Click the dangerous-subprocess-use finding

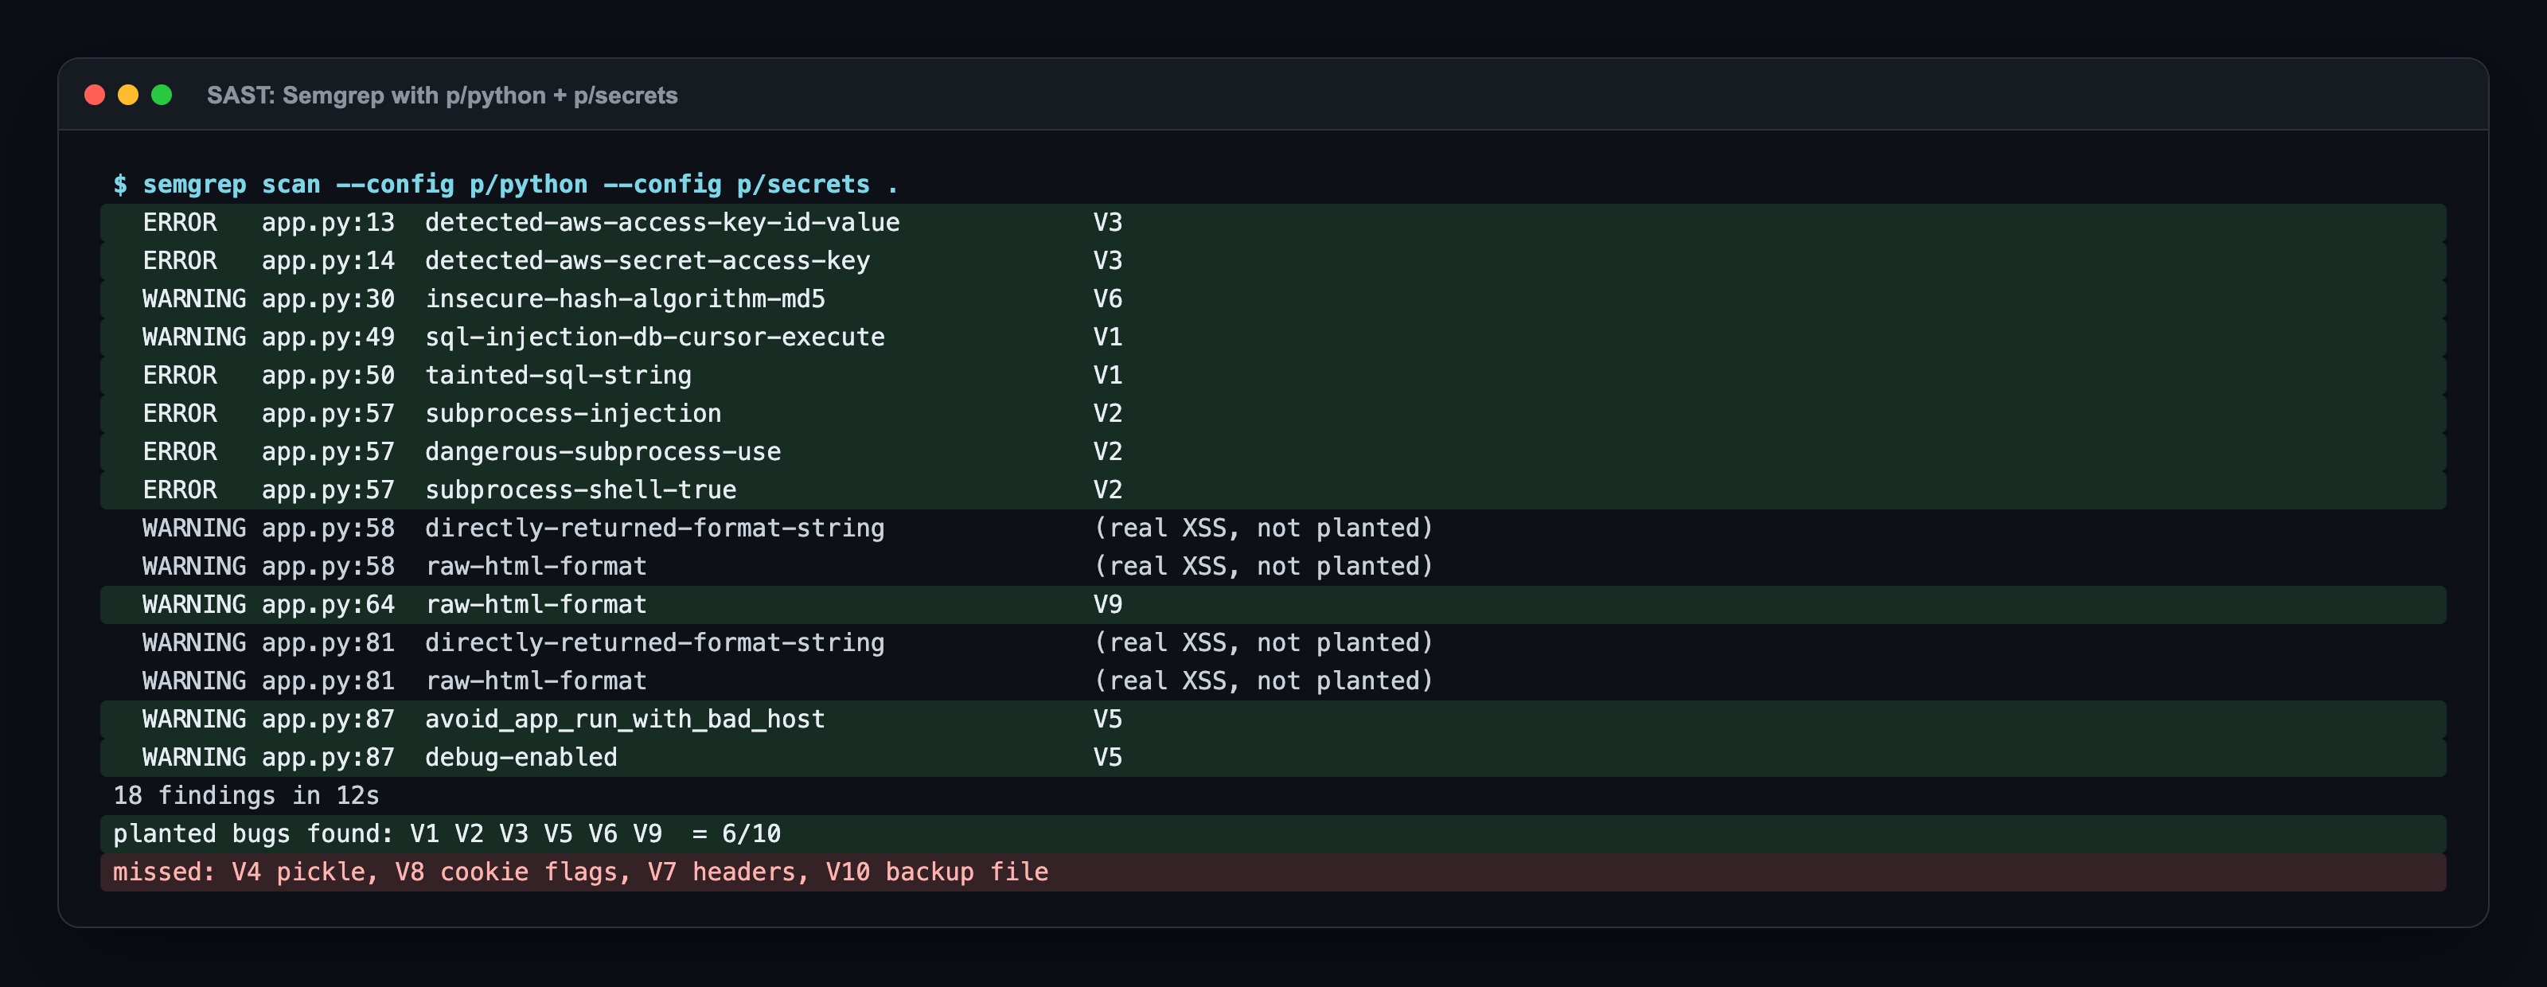tap(1273, 452)
